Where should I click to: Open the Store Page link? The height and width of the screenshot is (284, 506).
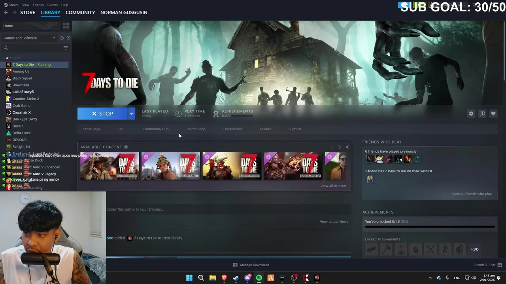point(92,129)
